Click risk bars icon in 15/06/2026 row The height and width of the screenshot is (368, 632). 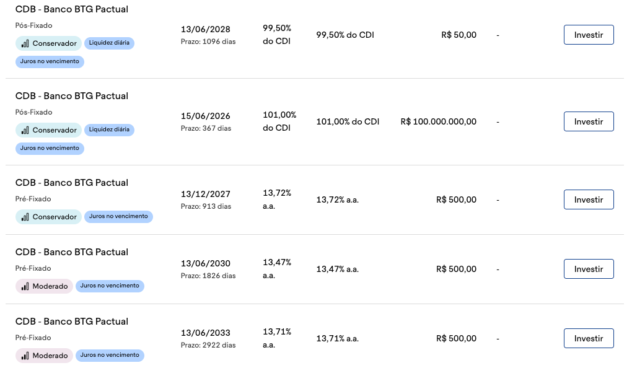(x=25, y=130)
